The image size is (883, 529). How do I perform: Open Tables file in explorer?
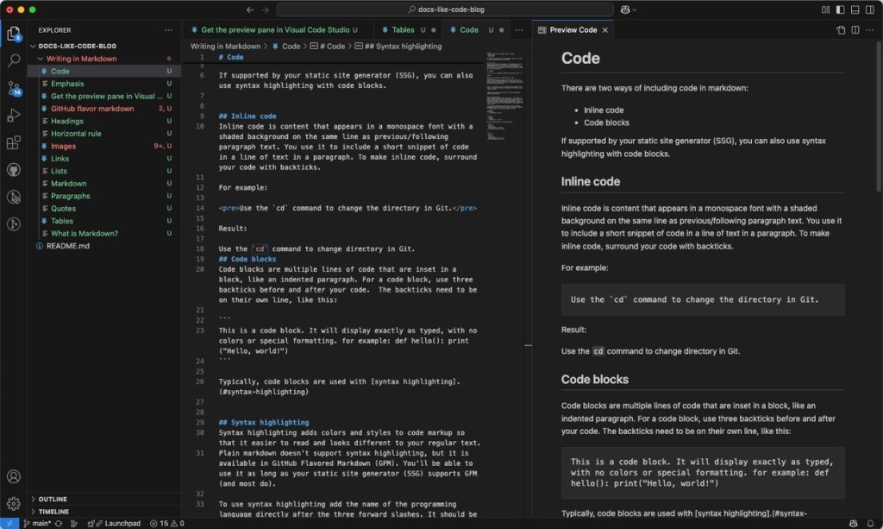click(104, 221)
